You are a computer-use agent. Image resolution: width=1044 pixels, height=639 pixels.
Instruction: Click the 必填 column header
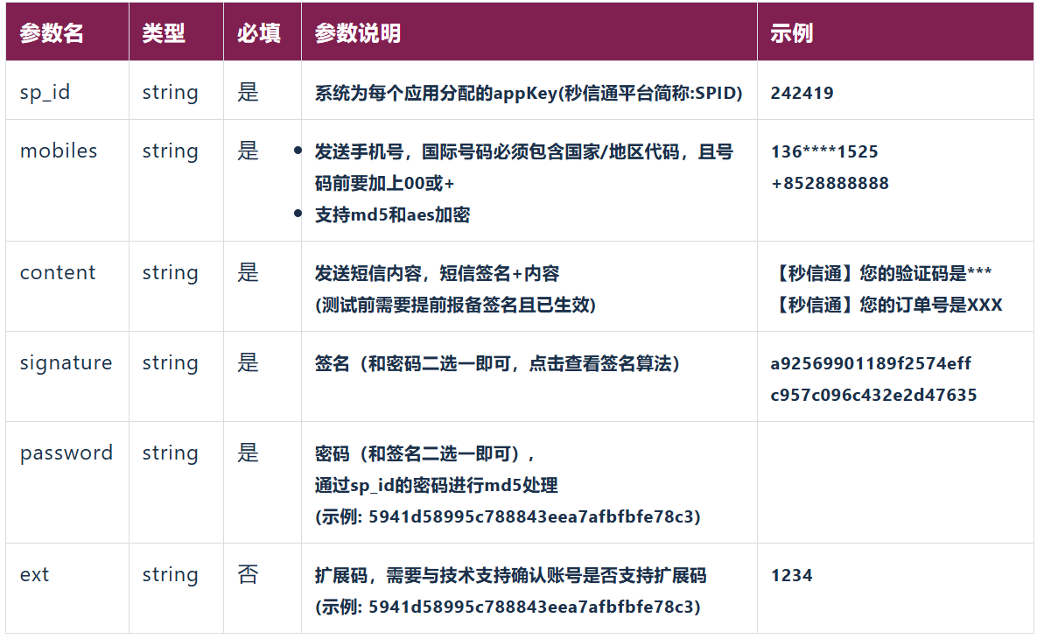pos(258,33)
